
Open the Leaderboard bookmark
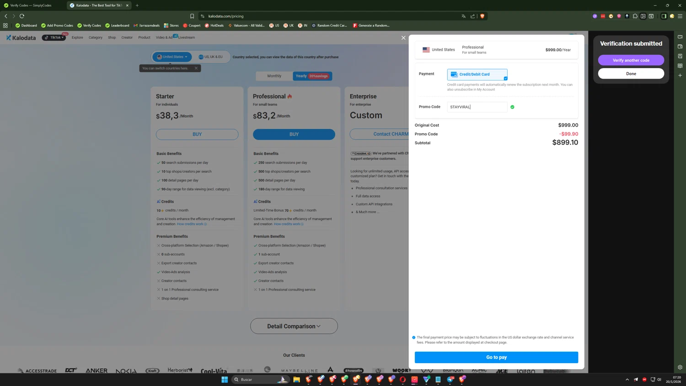click(x=117, y=26)
